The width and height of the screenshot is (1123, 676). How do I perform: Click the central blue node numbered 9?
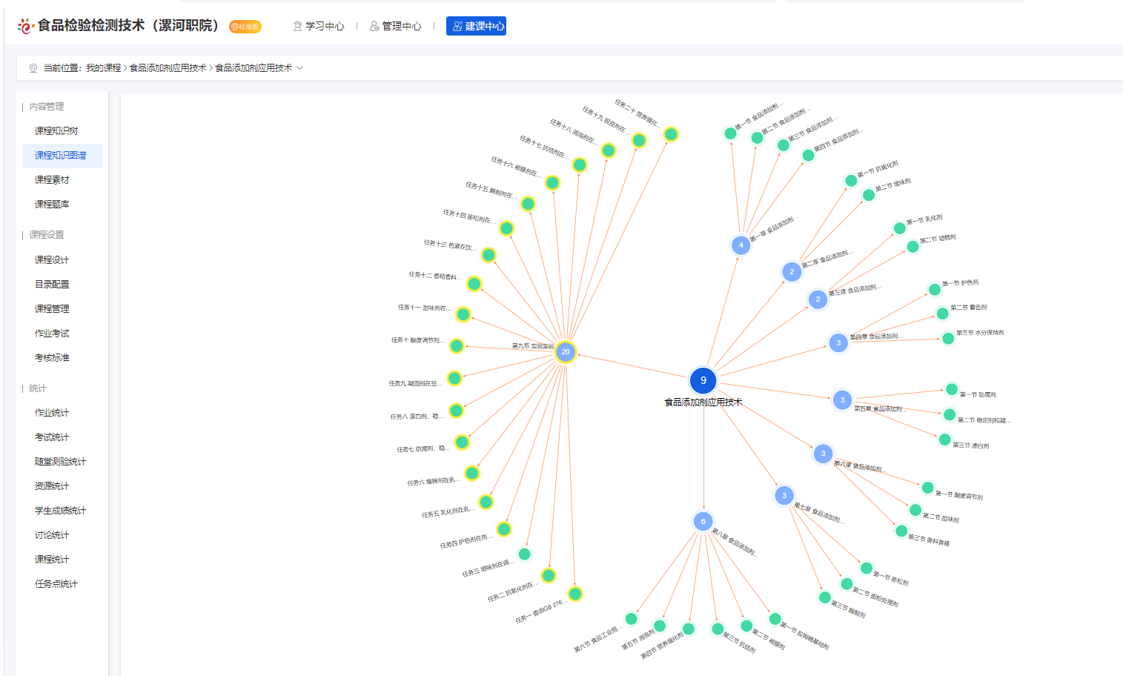[703, 380]
